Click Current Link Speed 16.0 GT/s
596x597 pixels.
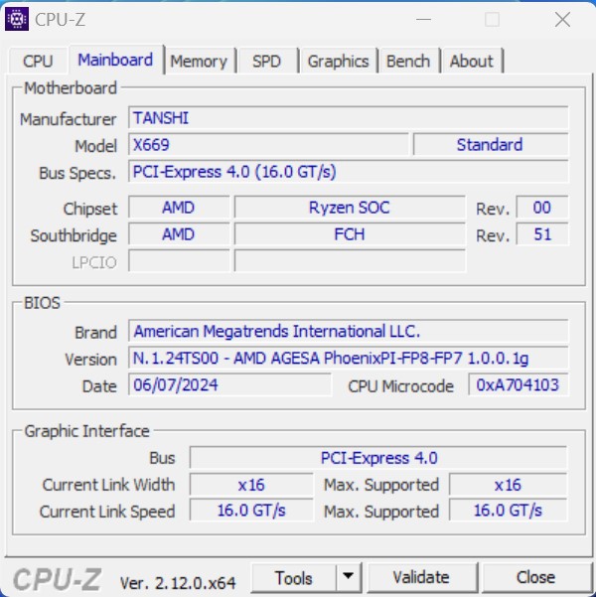point(251,511)
